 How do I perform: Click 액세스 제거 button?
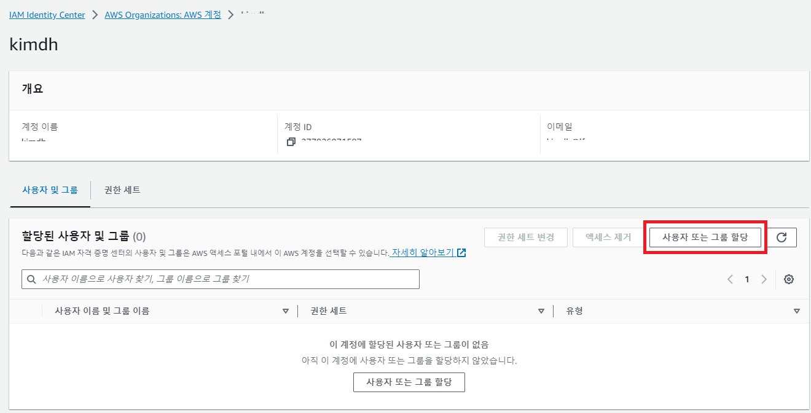point(608,237)
